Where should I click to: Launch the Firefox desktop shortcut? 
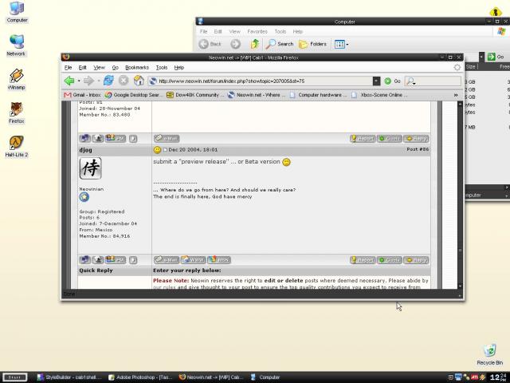(16, 113)
